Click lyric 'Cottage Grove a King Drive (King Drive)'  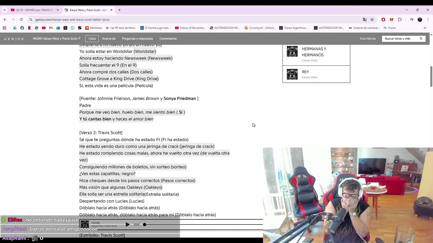tap(119, 79)
